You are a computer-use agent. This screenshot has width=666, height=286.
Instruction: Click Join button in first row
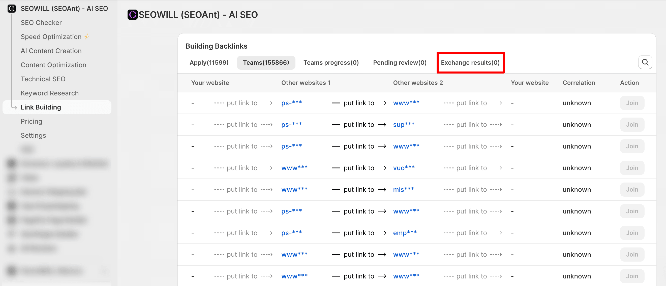pyautogui.click(x=632, y=103)
